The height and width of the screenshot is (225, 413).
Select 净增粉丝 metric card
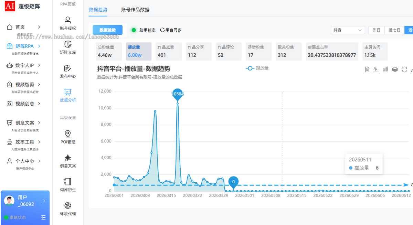pyautogui.click(x=258, y=51)
